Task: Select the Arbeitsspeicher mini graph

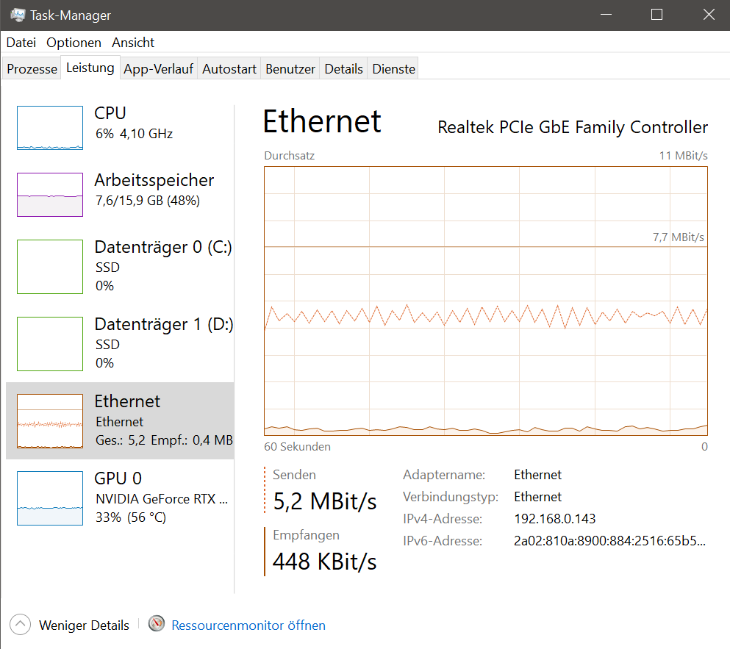Action: click(50, 195)
